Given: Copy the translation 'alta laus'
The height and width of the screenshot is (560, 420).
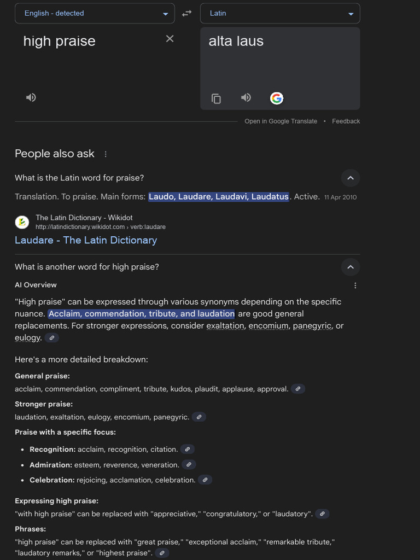Looking at the screenshot, I should [217, 98].
